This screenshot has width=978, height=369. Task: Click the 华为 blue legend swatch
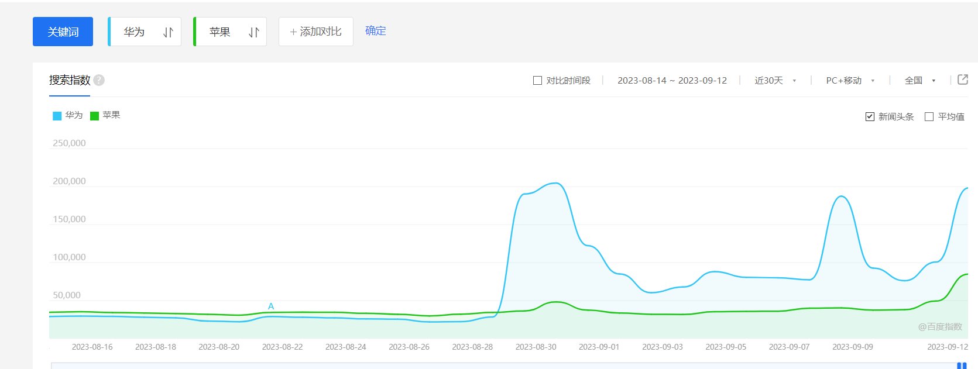pos(57,116)
